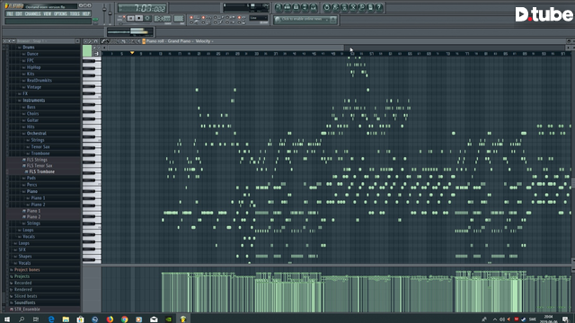Viewport: 575px width, 323px height.
Task: Click the record button in transport panel
Action: (x=147, y=18)
